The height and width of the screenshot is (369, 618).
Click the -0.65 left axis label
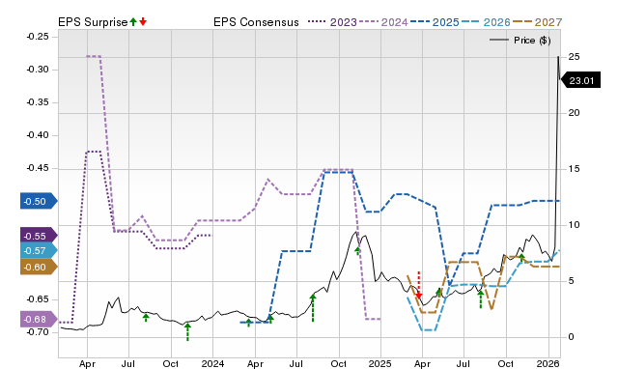(x=38, y=299)
